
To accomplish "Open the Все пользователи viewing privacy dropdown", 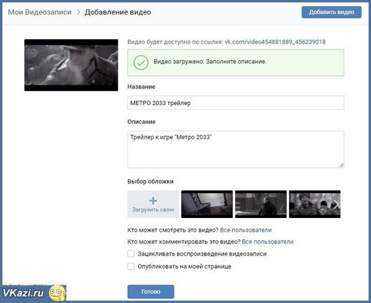I will (x=246, y=230).
